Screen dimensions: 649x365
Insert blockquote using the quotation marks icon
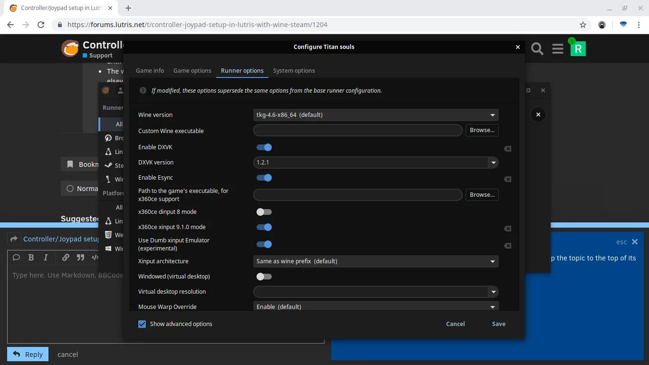click(x=80, y=257)
